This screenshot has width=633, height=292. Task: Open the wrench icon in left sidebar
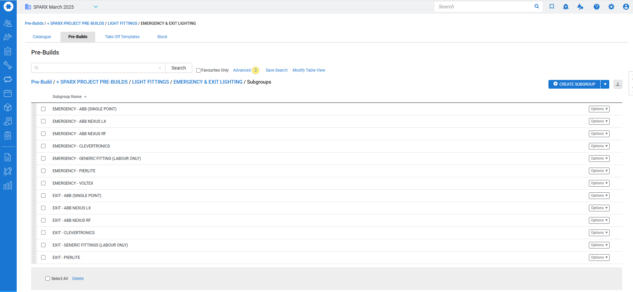coord(8,65)
